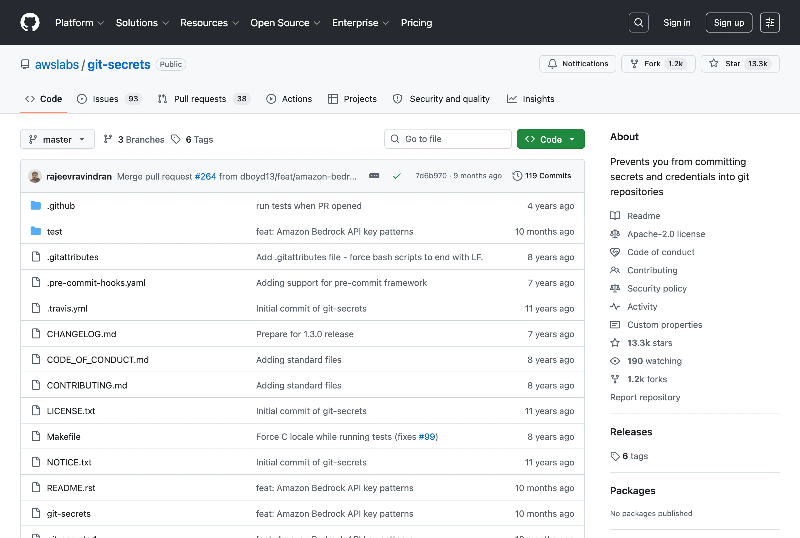Open the CODE_OF_CONDUCT.md file
Viewport: 800px width, 538px height.
[98, 360]
